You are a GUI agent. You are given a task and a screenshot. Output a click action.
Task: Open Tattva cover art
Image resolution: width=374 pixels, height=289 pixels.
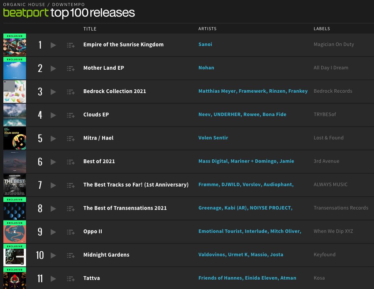point(15,278)
